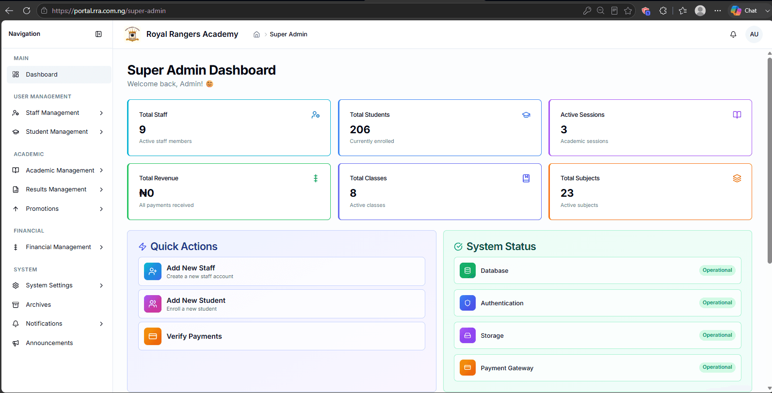Click the green Database status icon
The image size is (772, 393).
(x=467, y=270)
